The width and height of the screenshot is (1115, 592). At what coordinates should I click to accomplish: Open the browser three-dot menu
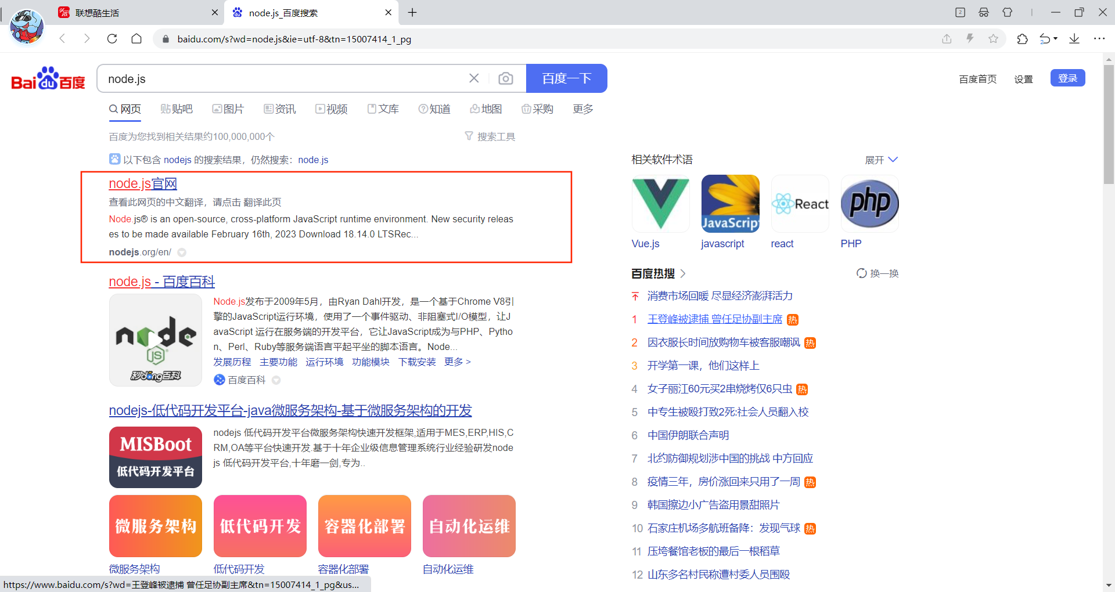pyautogui.click(x=1099, y=39)
